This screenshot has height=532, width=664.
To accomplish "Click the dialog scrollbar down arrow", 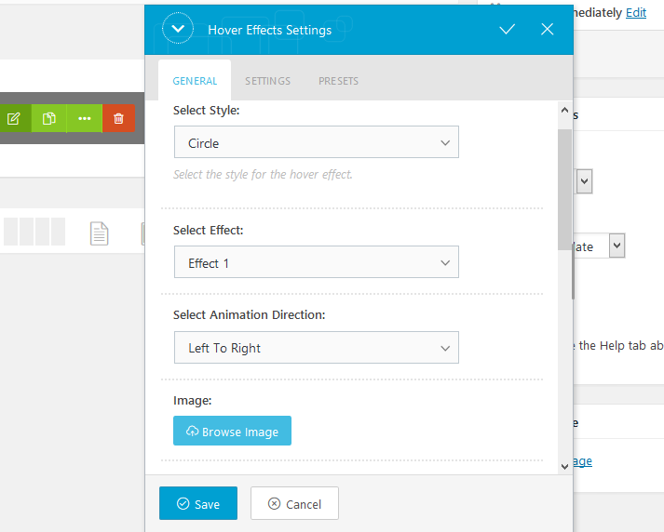I will click(564, 467).
